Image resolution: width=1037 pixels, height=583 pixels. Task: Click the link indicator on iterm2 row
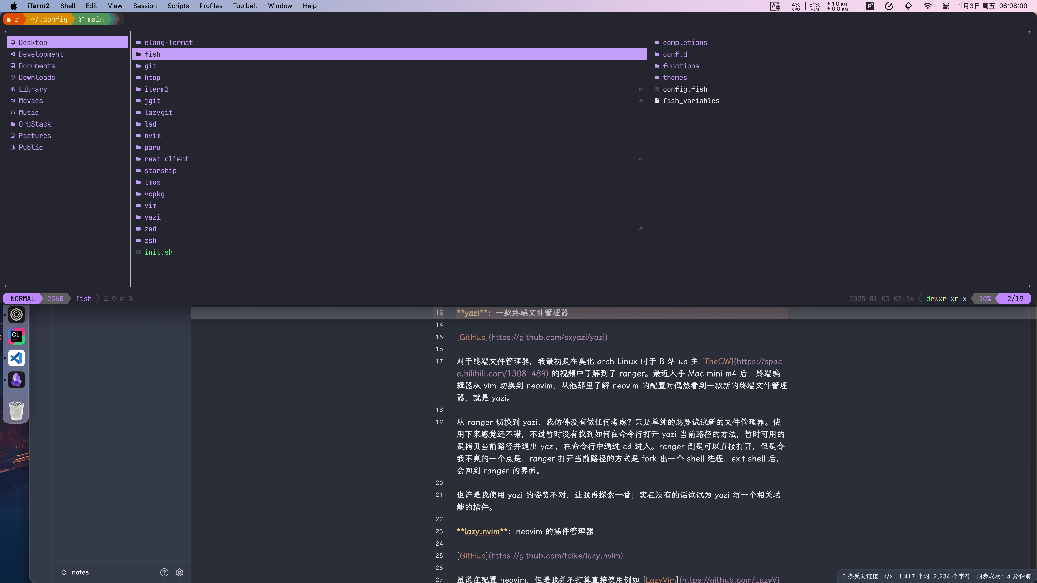coord(641,89)
